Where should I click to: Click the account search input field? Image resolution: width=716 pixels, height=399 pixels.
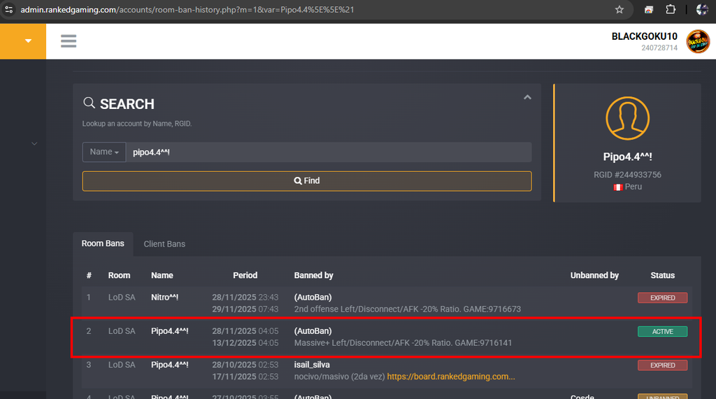click(x=329, y=152)
